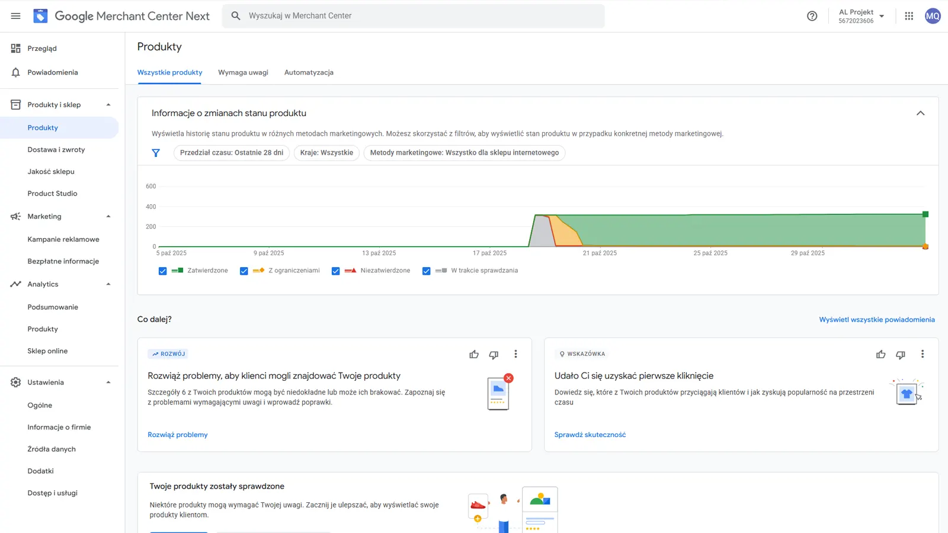
Task: Open the Kraje: Wszystkie filter dropdown
Action: coord(326,153)
